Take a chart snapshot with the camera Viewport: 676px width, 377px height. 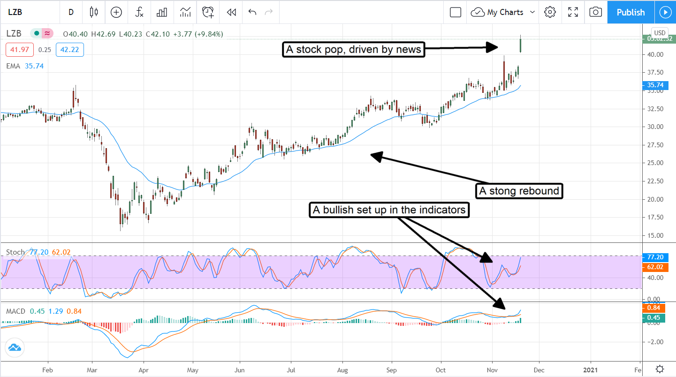click(x=595, y=12)
